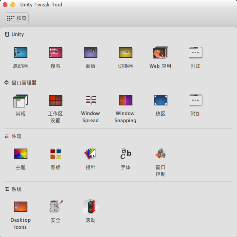Open the Window Spread icon

point(91,100)
